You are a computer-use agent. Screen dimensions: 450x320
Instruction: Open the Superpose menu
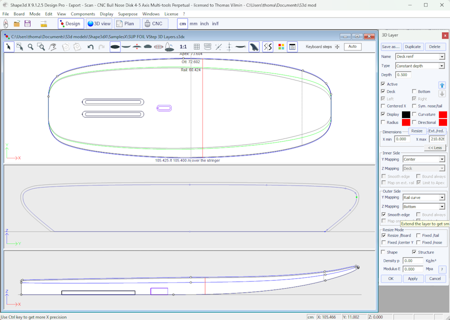point(127,14)
